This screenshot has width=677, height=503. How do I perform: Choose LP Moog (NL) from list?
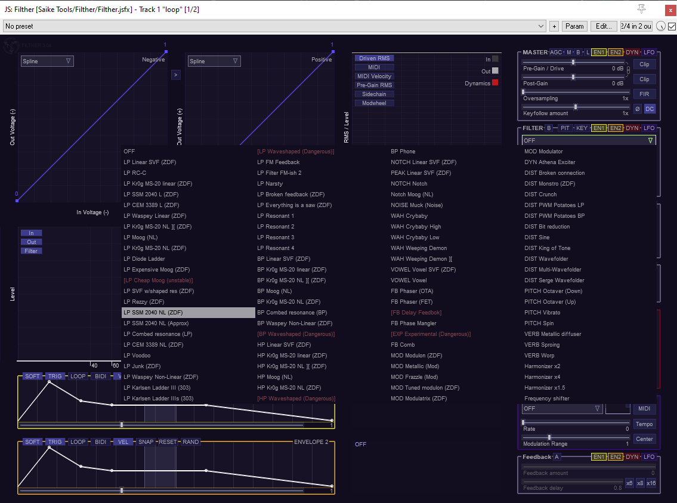[141, 237]
